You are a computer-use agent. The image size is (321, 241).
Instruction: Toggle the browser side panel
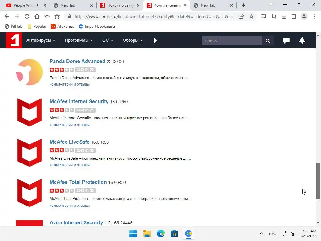[x=294, y=16]
